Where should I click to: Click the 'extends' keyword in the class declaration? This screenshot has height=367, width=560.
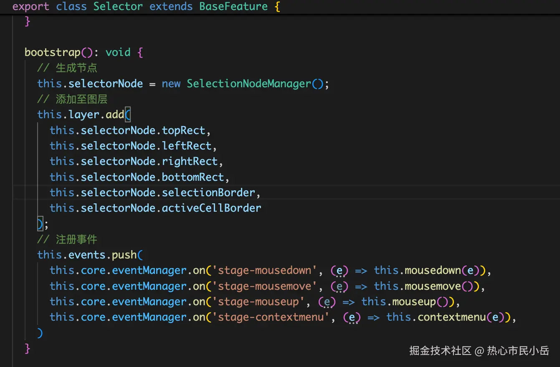[171, 7]
